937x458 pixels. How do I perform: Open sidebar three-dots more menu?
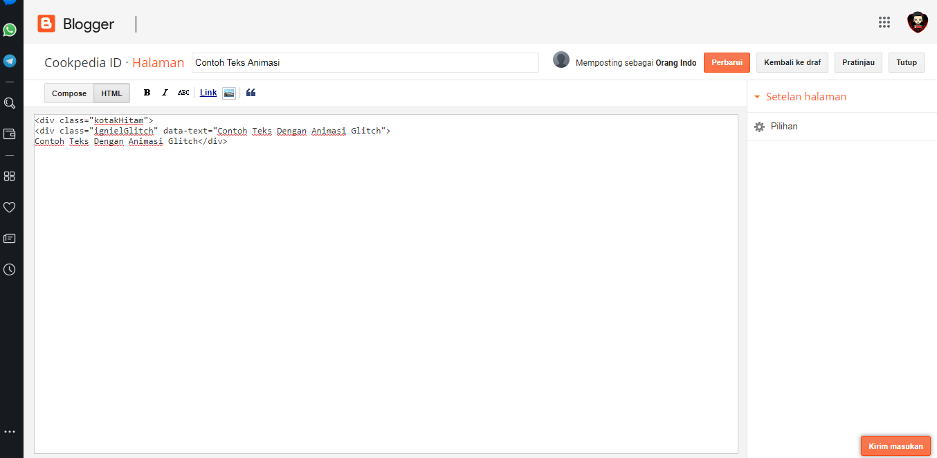[10, 432]
